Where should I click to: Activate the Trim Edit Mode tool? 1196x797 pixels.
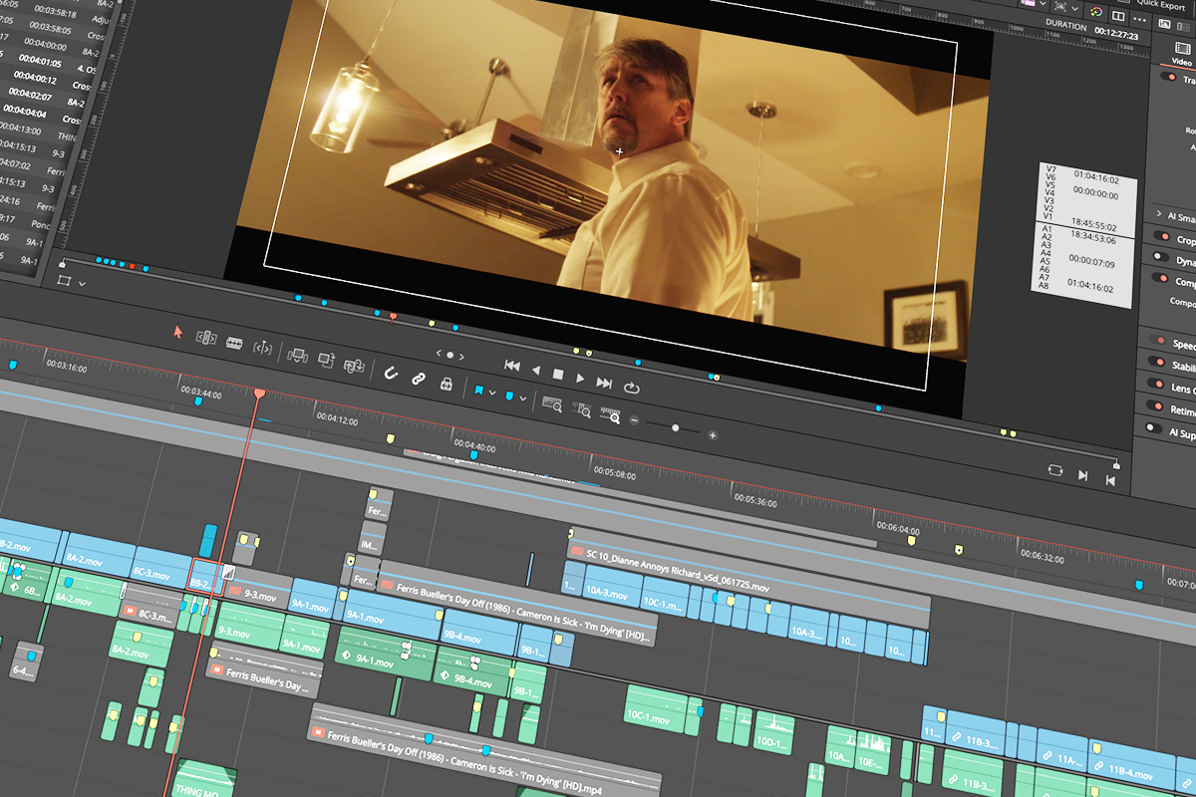tap(206, 338)
